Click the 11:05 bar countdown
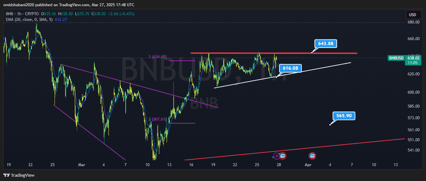Image resolution: width=426 pixels, height=181 pixels. [x=412, y=63]
